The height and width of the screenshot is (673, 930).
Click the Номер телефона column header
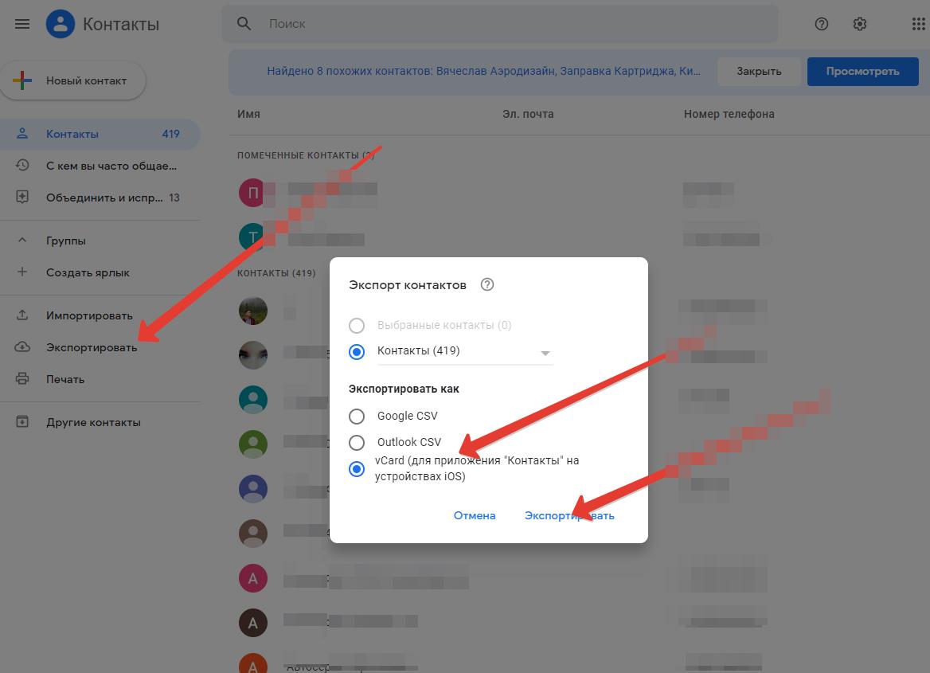pyautogui.click(x=729, y=114)
